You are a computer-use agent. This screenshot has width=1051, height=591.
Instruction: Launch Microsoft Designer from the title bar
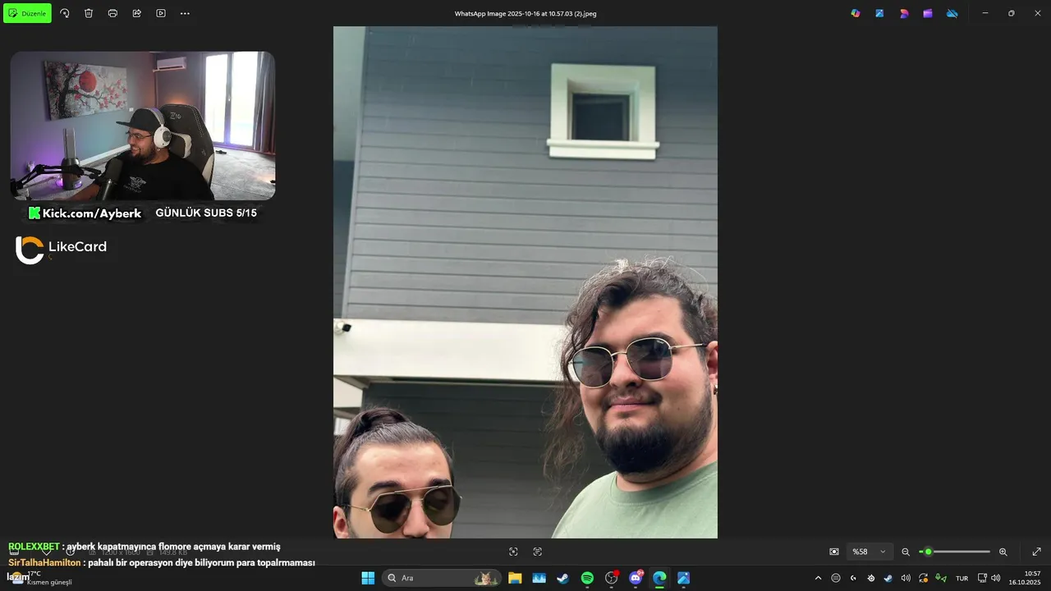(x=904, y=13)
